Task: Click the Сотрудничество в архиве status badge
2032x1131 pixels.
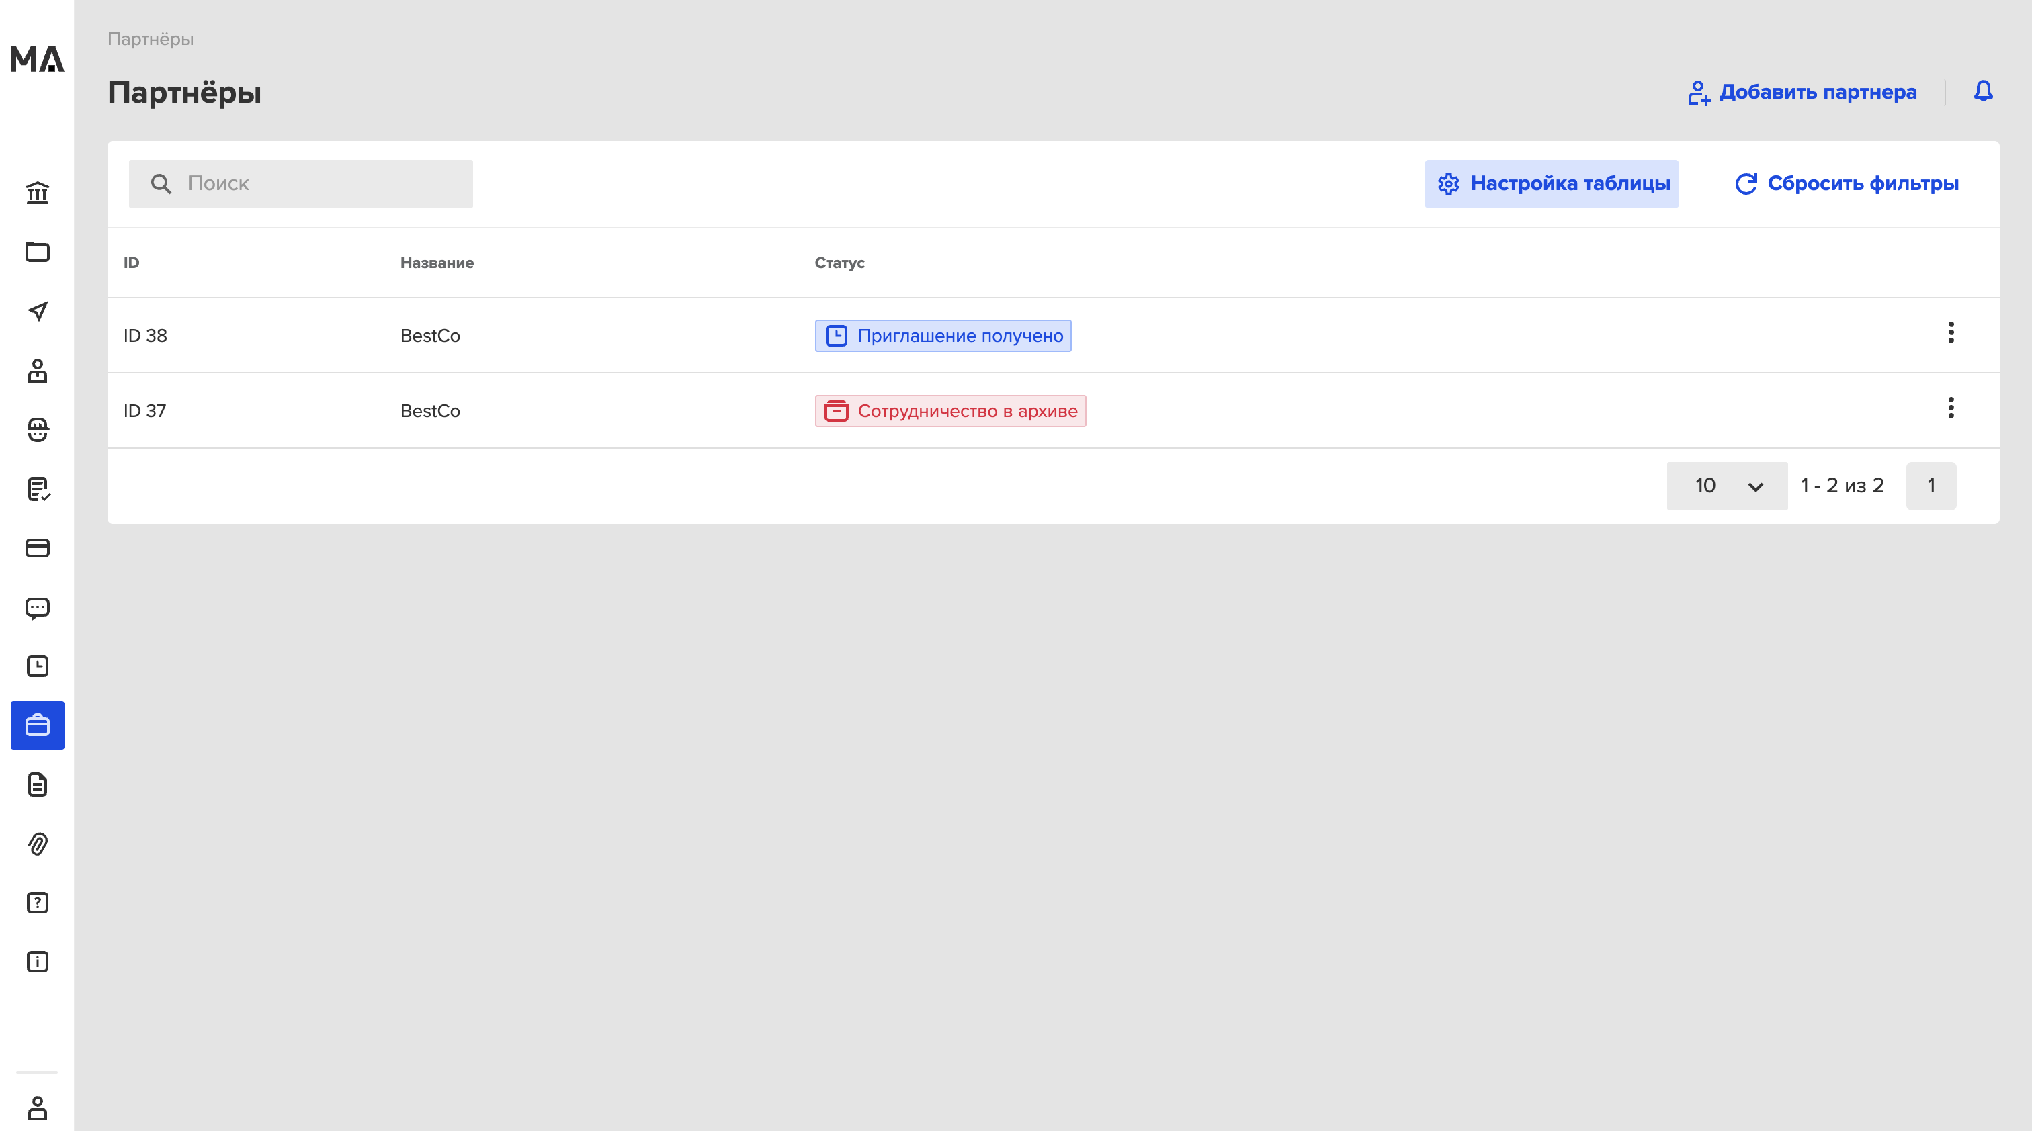Action: [949, 410]
